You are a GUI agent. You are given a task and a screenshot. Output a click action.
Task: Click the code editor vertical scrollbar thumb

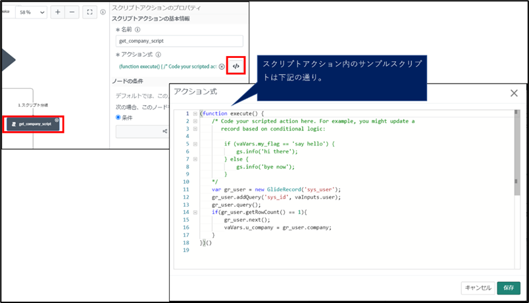(x=517, y=152)
